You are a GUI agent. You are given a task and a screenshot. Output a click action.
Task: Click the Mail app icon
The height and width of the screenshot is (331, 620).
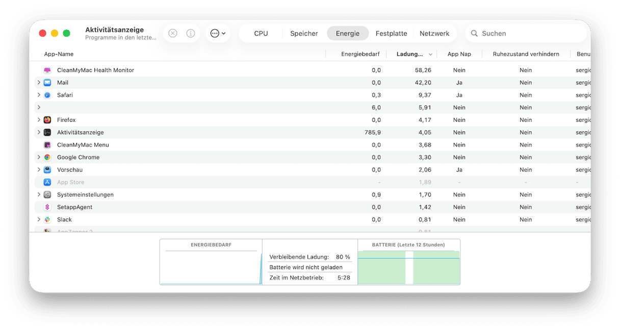[x=47, y=82]
